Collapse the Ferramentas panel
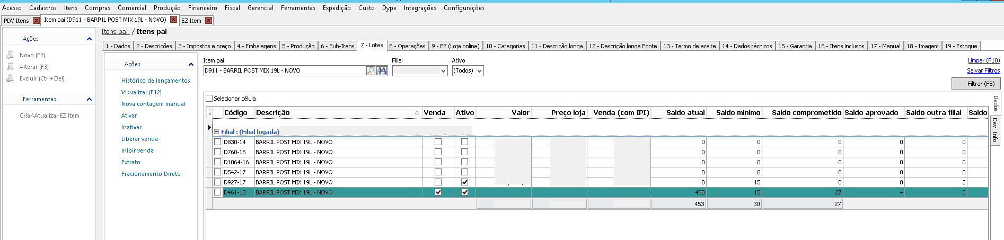The height and width of the screenshot is (240, 1004). pyautogui.click(x=89, y=99)
